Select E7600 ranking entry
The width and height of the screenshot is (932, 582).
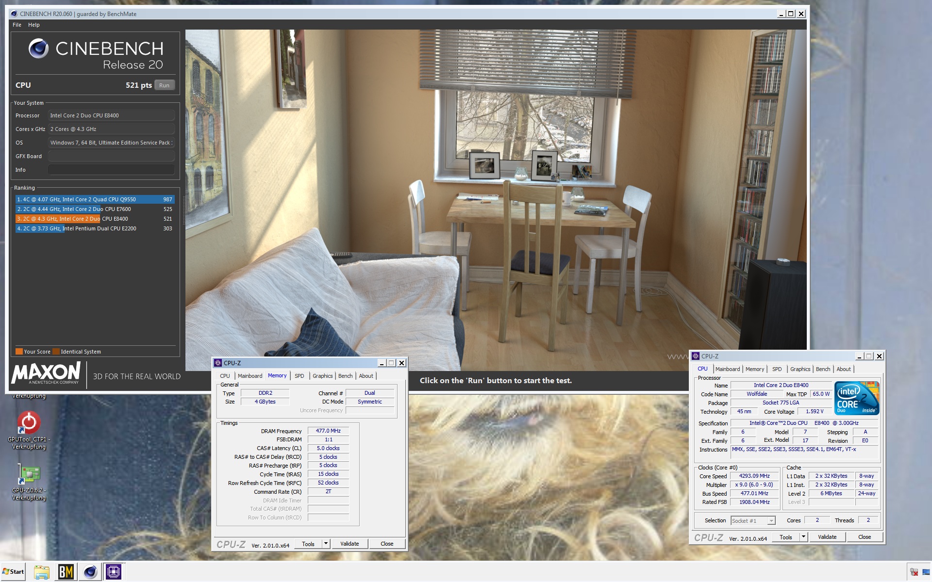click(x=95, y=209)
